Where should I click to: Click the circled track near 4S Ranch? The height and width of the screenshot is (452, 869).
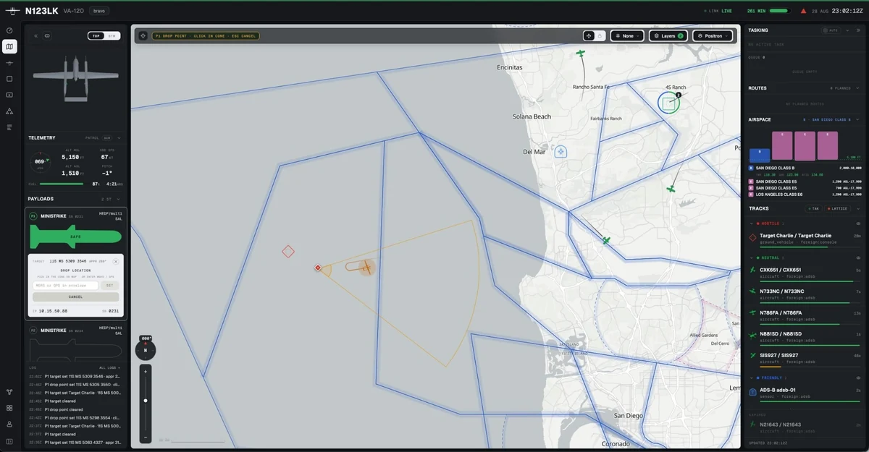coord(669,103)
